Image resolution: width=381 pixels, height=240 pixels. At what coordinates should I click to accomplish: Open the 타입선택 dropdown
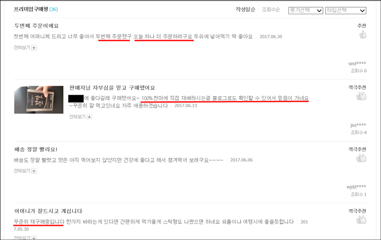[x=346, y=10]
